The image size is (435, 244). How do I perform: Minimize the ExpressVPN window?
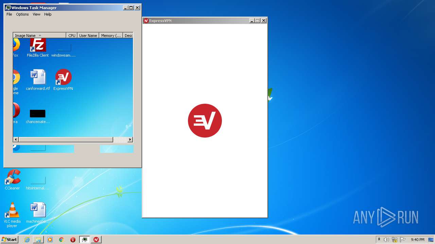click(x=252, y=21)
